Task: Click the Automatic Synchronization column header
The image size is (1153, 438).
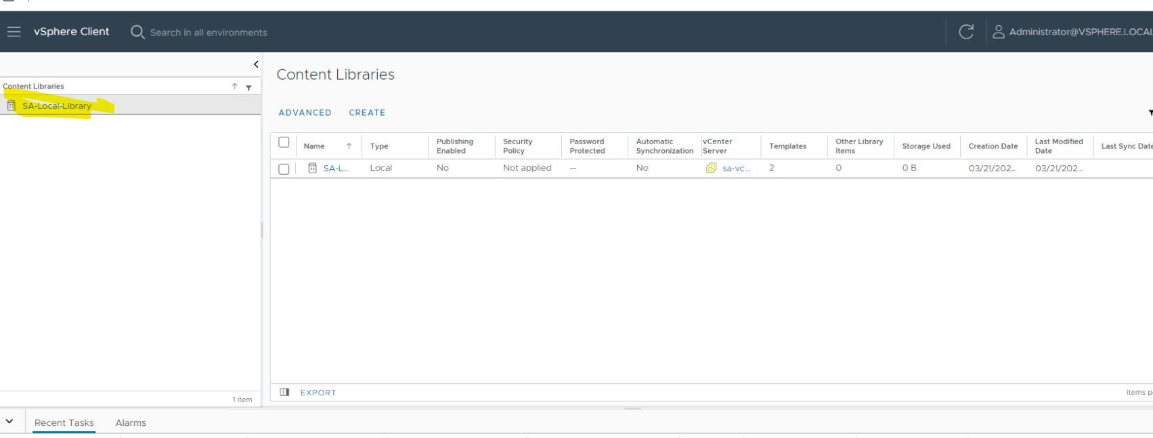Action: (665, 146)
